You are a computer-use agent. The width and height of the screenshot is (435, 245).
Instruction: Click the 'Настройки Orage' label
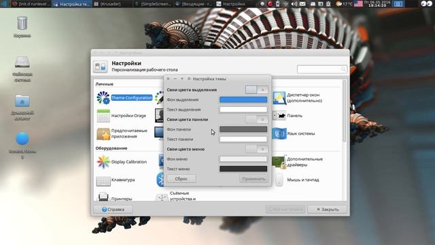[x=128, y=116]
